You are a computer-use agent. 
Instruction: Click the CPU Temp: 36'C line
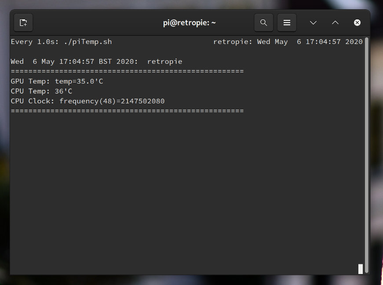tap(41, 91)
